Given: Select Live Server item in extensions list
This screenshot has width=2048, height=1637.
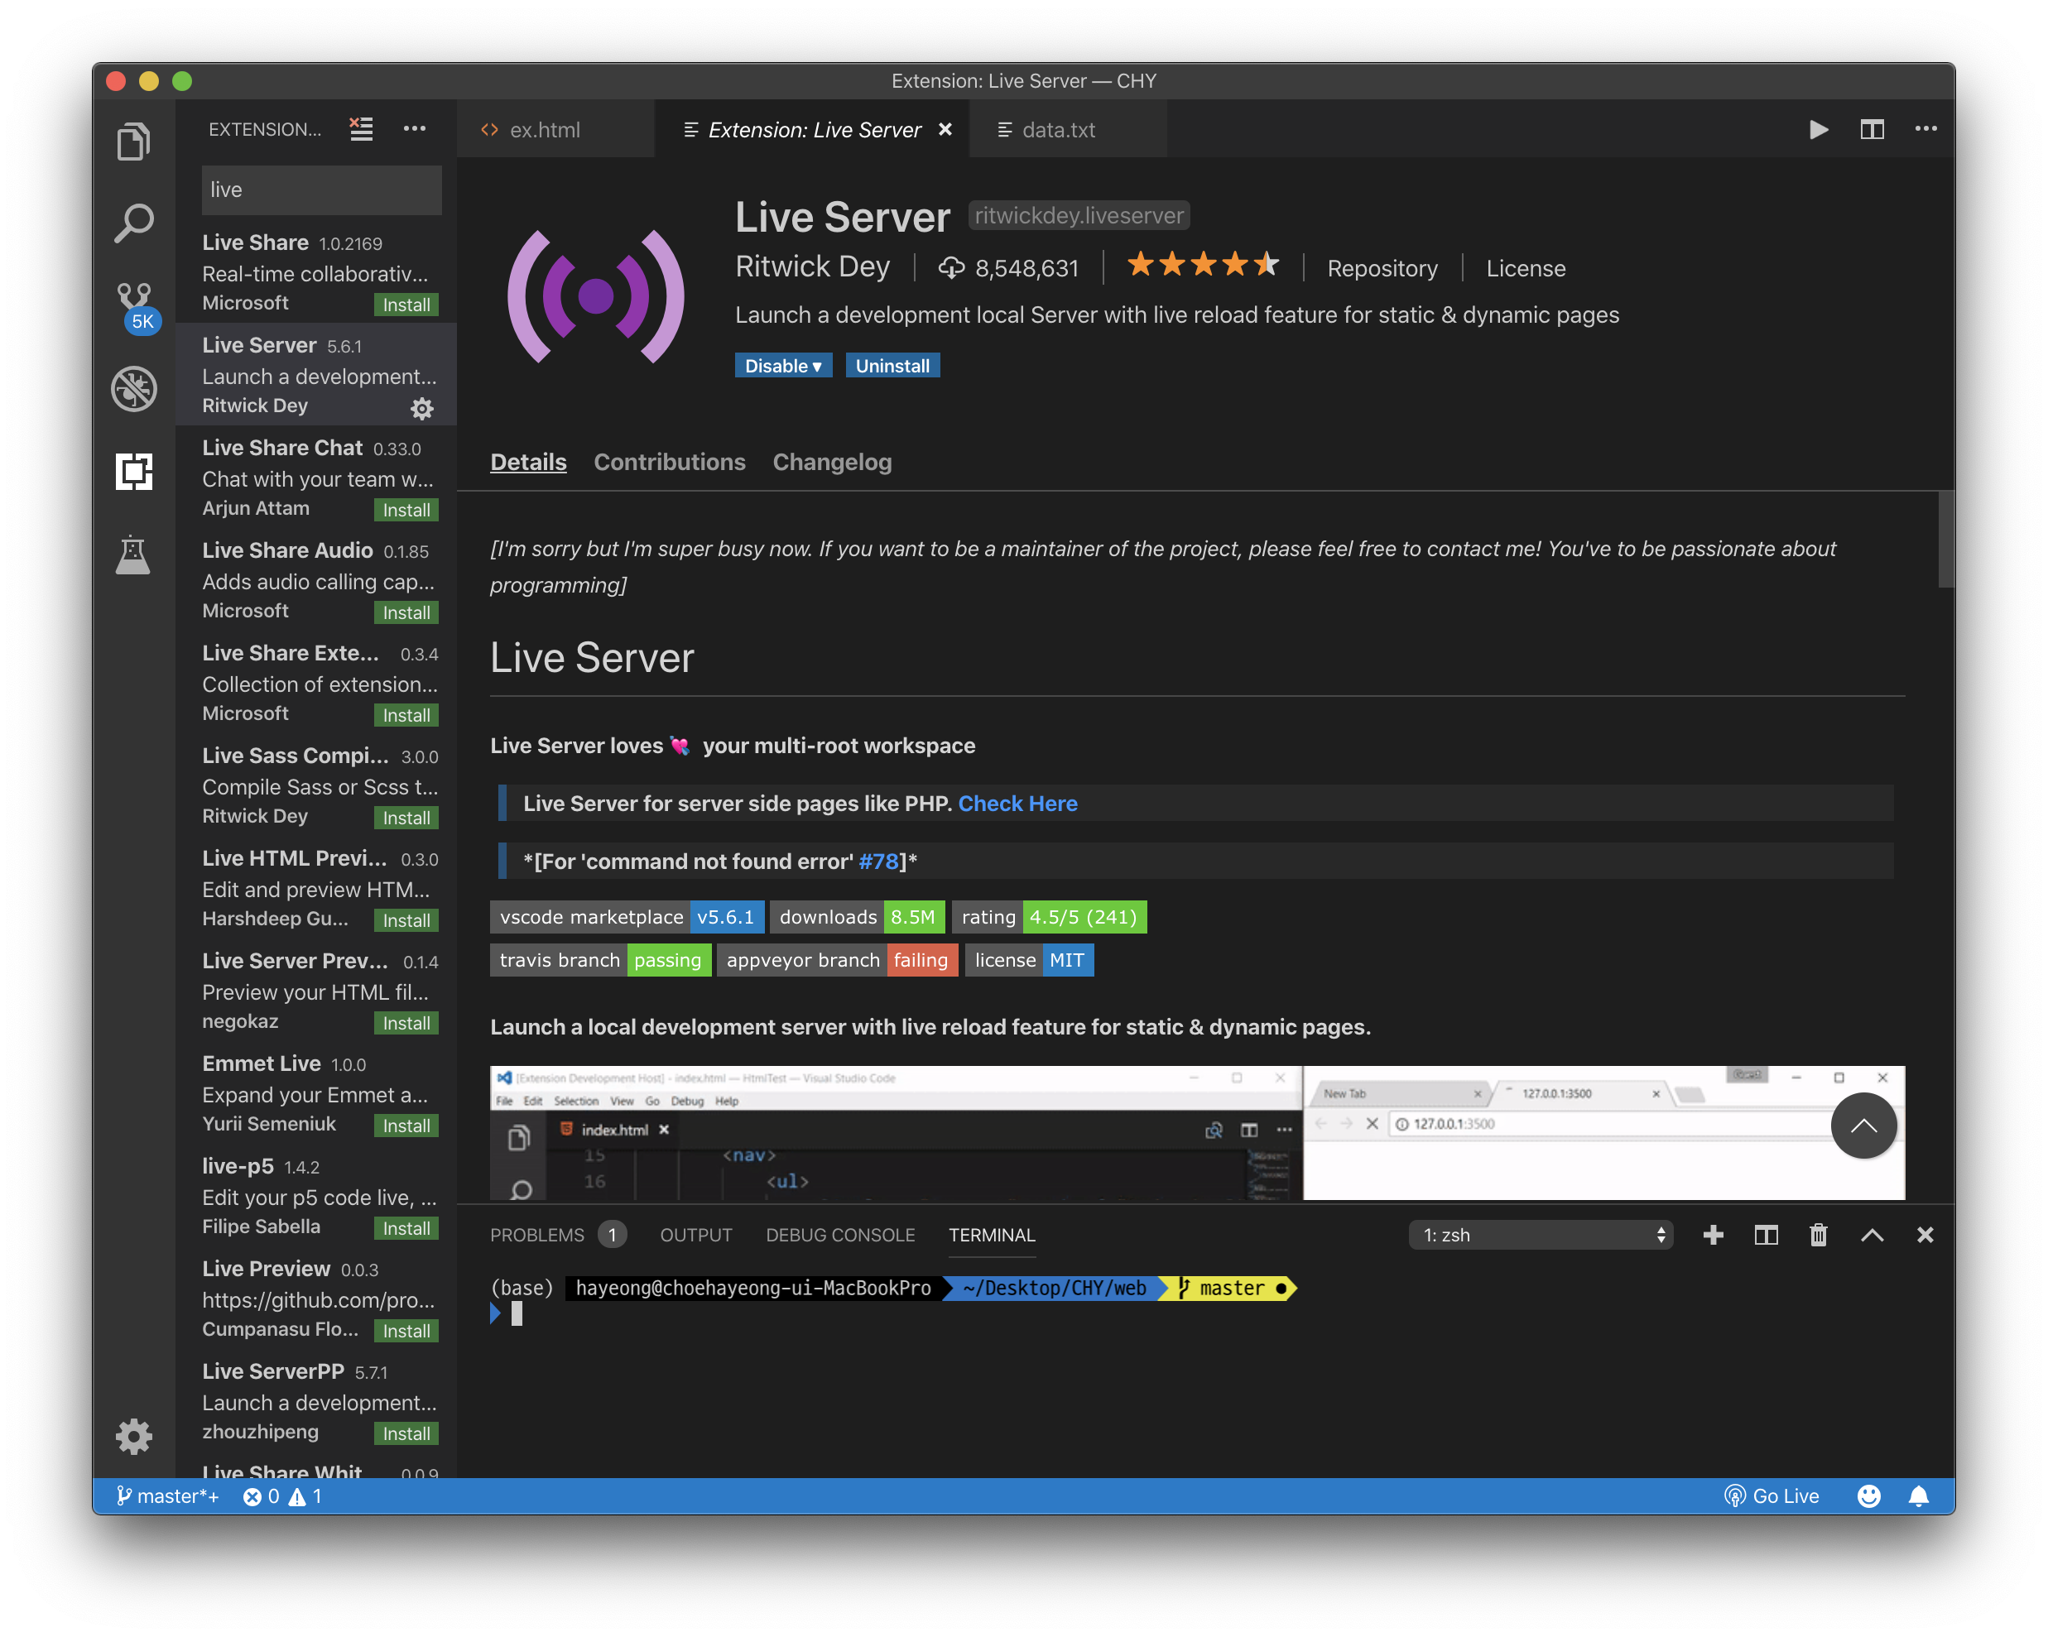Looking at the screenshot, I should [x=316, y=374].
